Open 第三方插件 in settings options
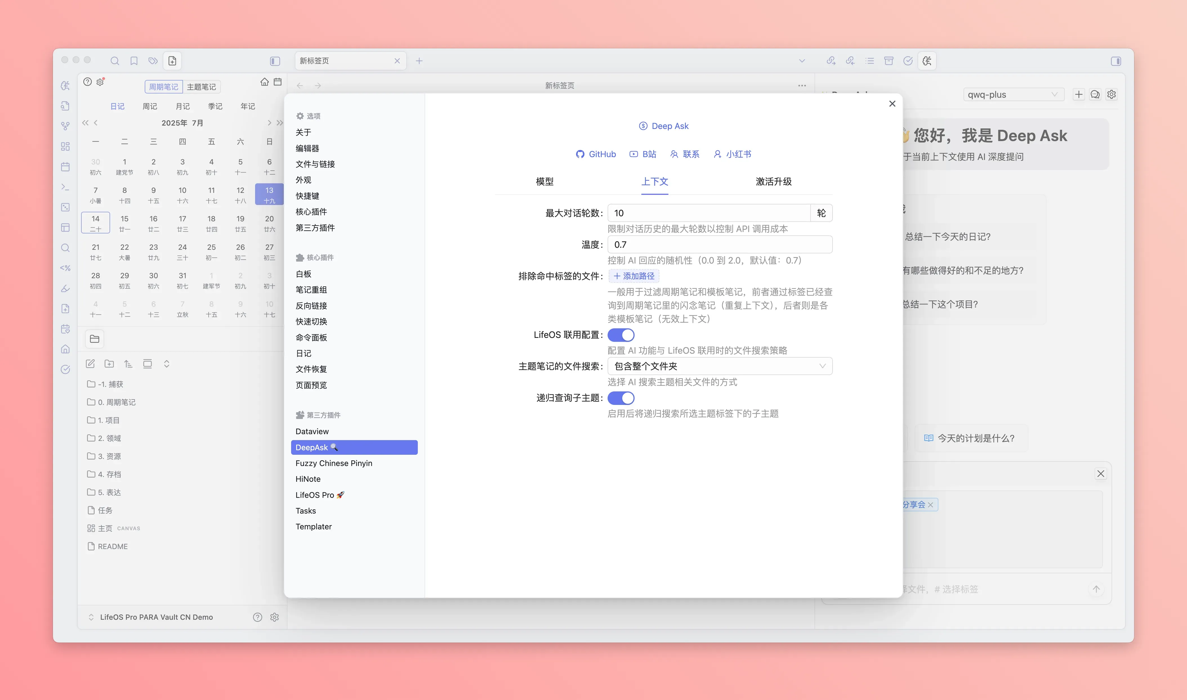The height and width of the screenshot is (700, 1187). [x=315, y=228]
